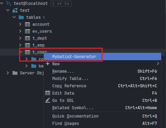
Task: Click the tables folder icon
Action: pyautogui.click(x=21, y=17)
